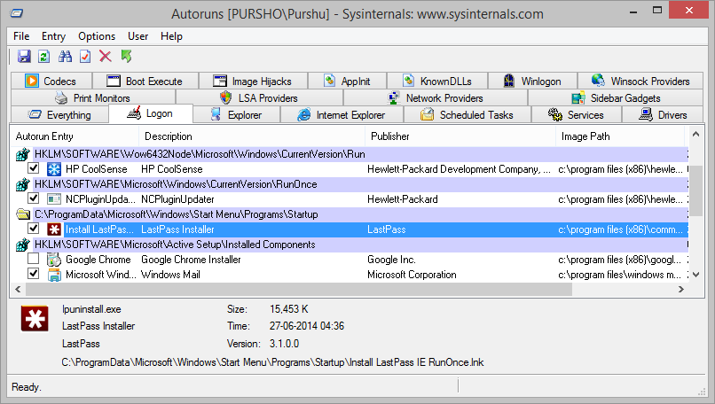Sort by Autorun Entry column header

(x=75, y=136)
